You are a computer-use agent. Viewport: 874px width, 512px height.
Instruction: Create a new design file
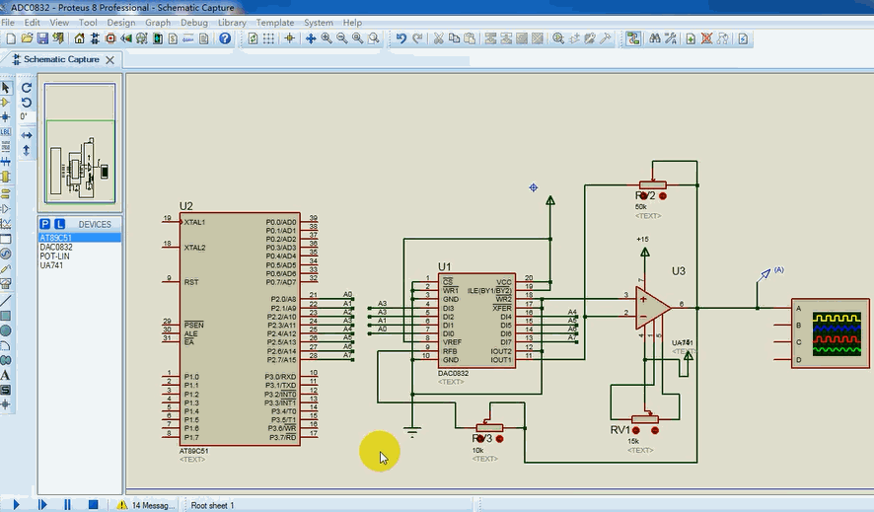11,38
